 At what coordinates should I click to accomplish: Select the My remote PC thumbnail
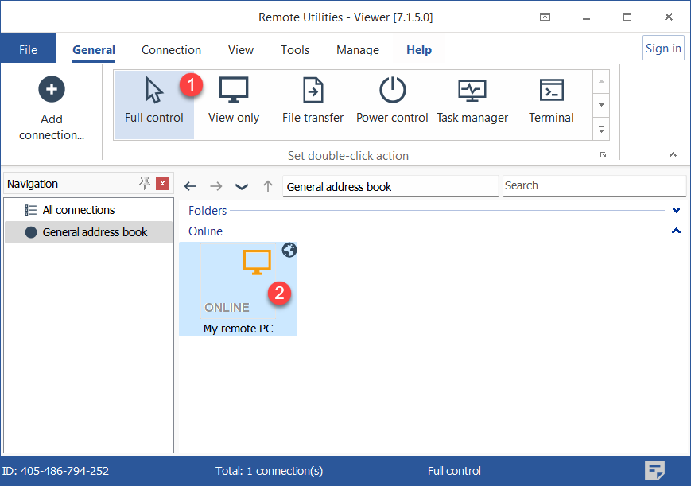click(x=238, y=289)
